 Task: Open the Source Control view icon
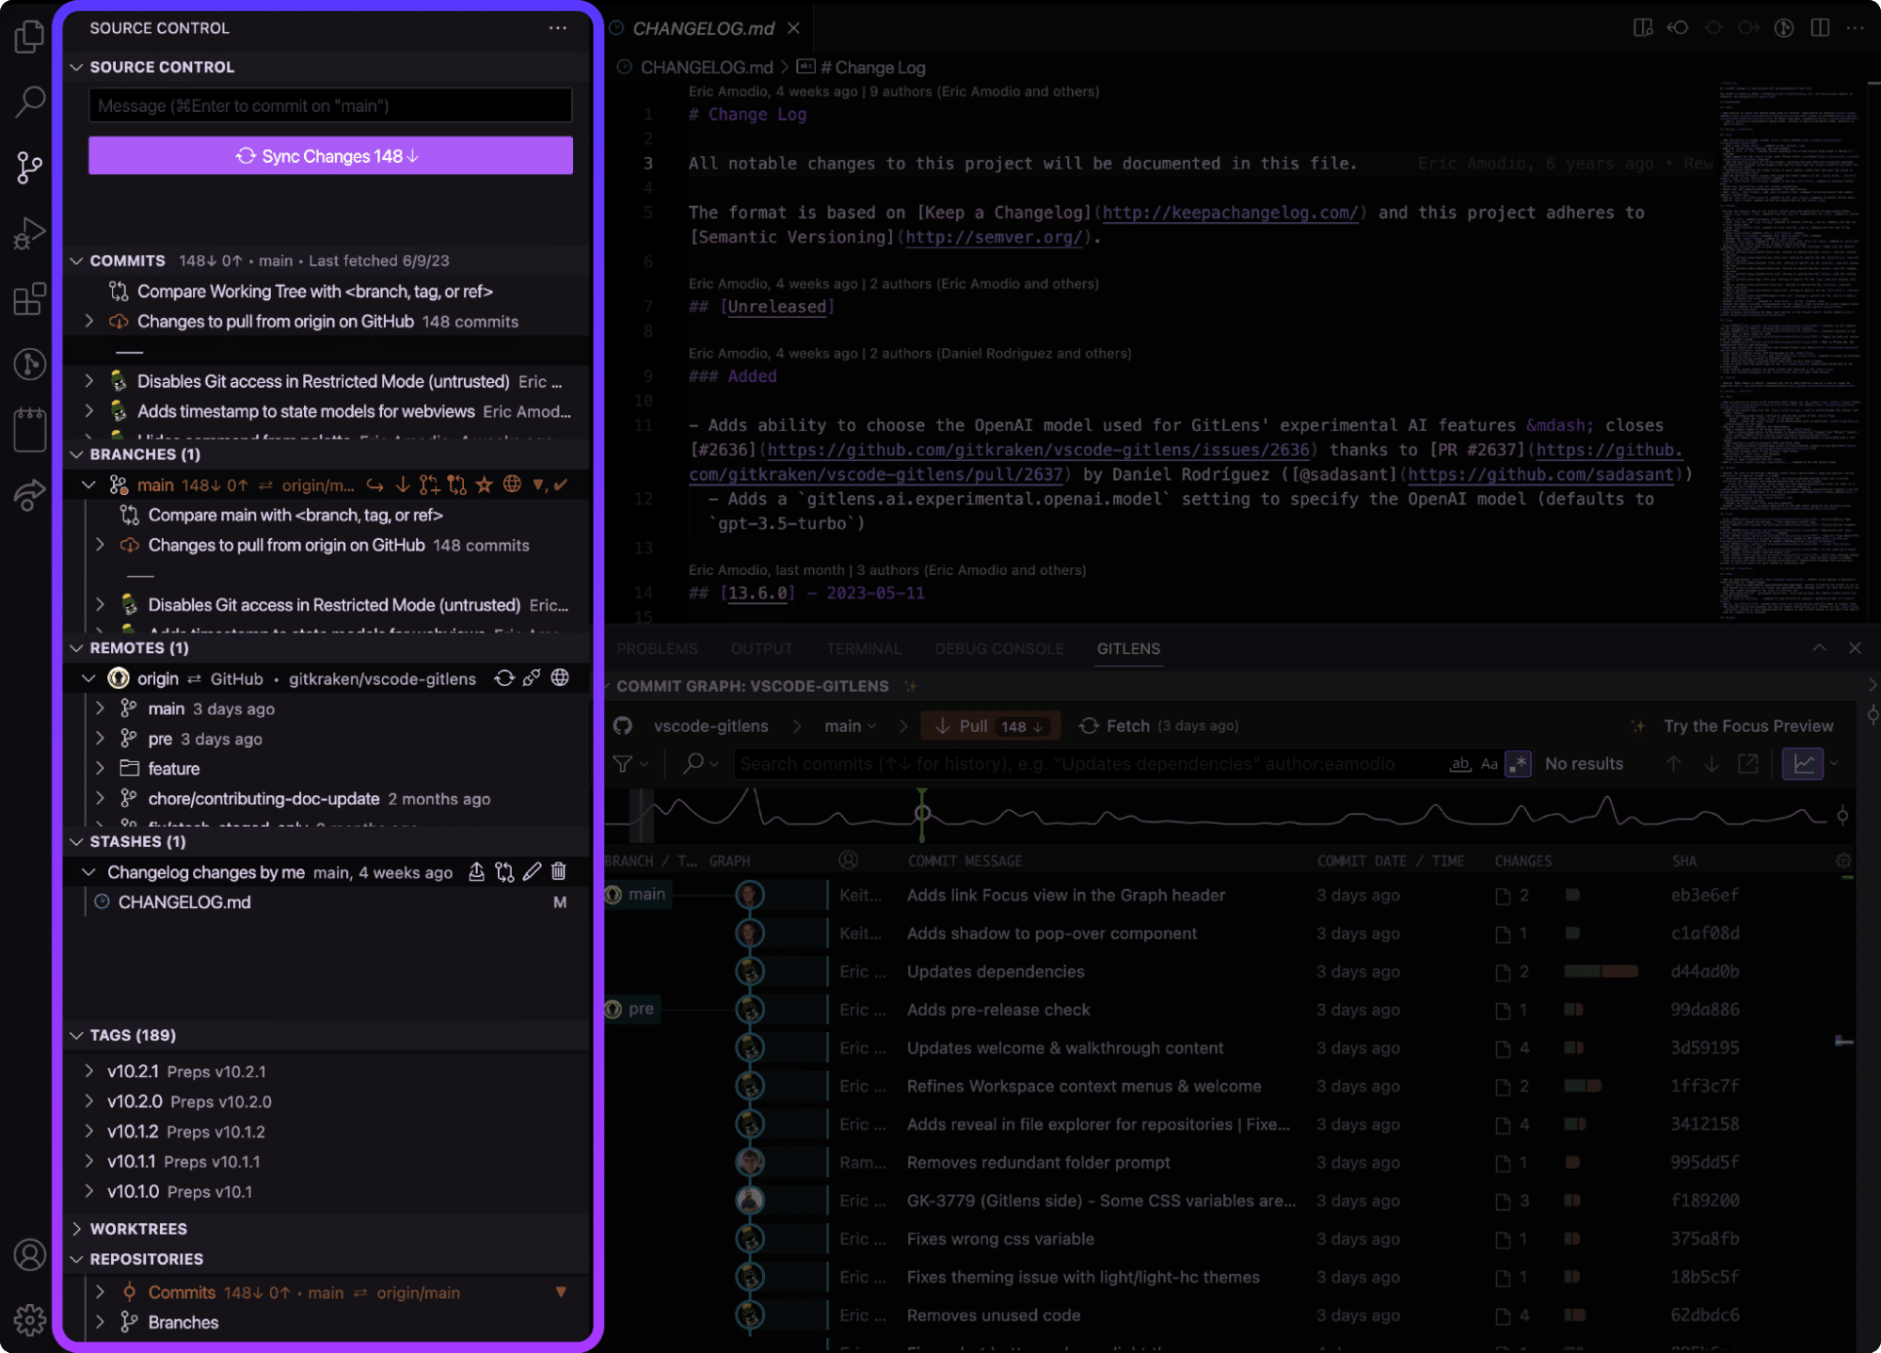coord(29,167)
